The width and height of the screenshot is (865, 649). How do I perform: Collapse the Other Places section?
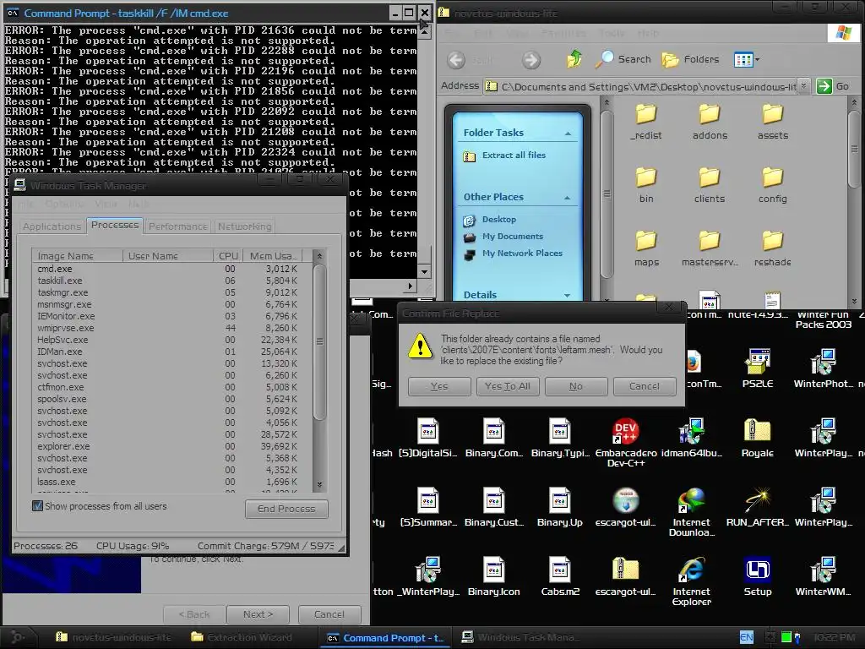[567, 198]
